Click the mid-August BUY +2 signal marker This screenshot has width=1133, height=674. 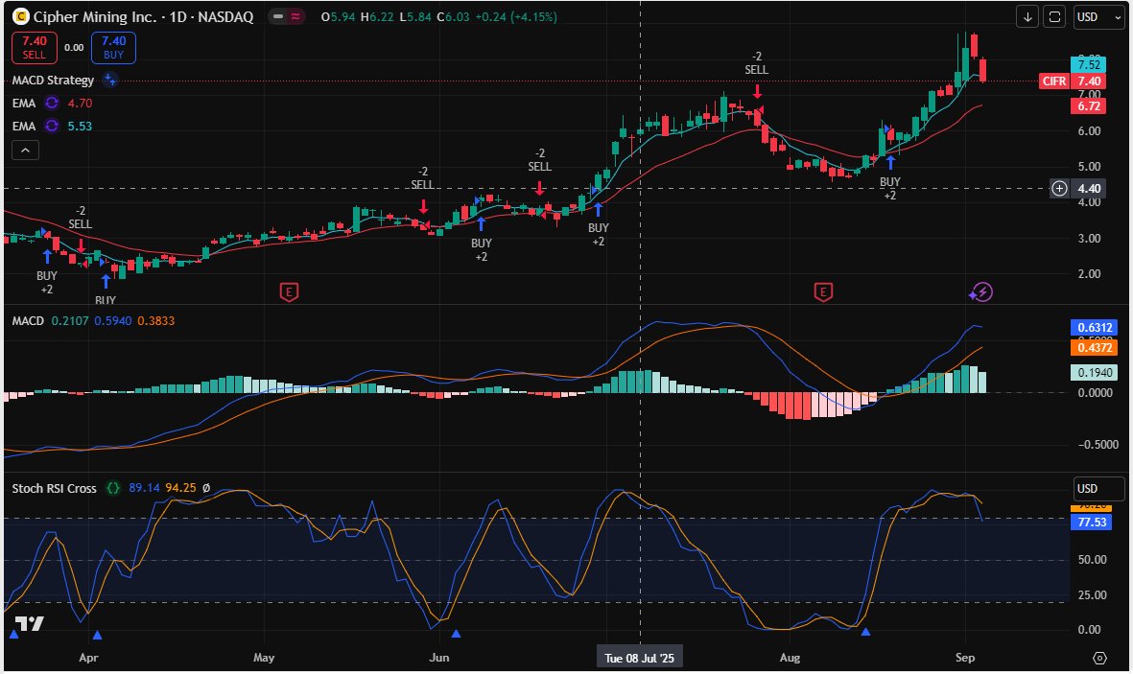click(x=890, y=177)
